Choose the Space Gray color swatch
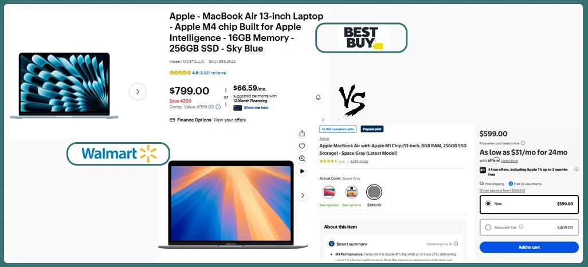 click(x=374, y=192)
